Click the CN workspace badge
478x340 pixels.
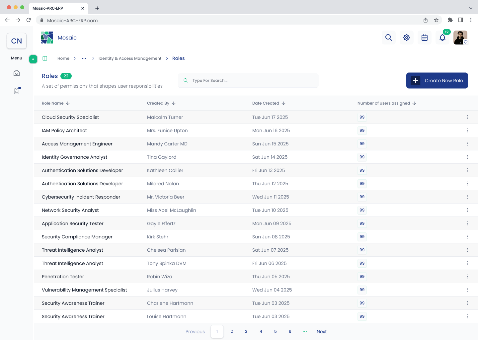click(17, 41)
